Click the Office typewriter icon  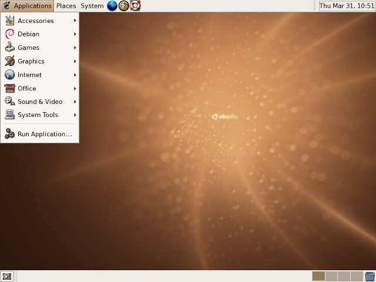[x=9, y=88]
